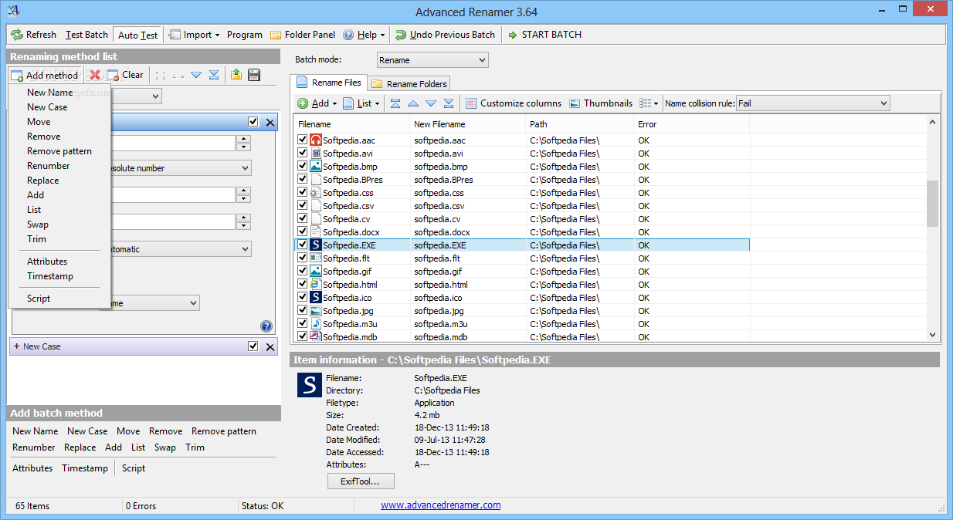The height and width of the screenshot is (520, 953).
Task: Open the Batch mode Rename dropdown
Action: (x=432, y=60)
